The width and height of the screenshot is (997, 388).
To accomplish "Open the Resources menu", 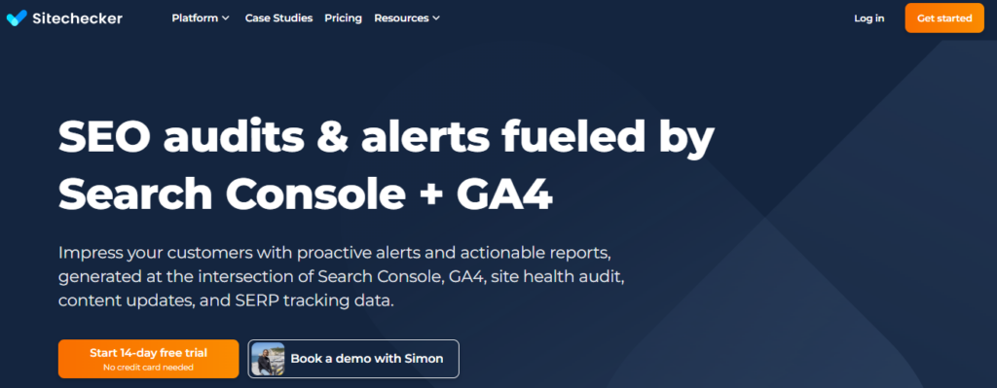I will point(407,18).
